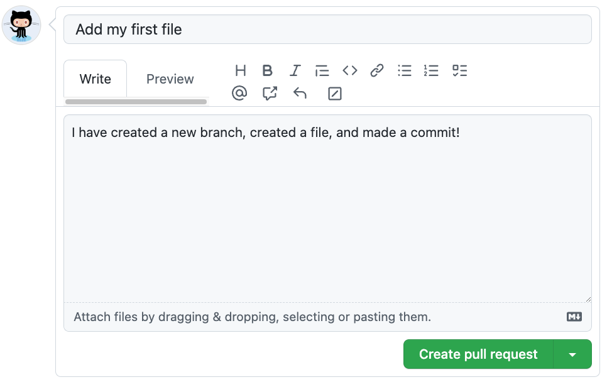
Task: Insert a saved reply
Action: 299,93
